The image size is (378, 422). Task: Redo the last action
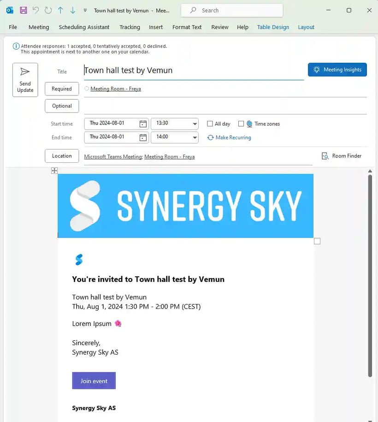click(48, 11)
